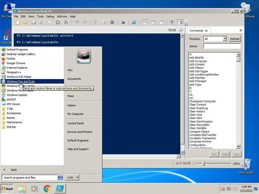Open the File menu

16,16
